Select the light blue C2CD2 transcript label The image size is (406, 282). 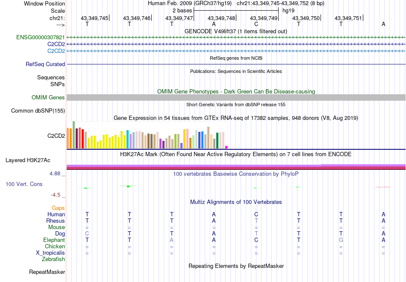coord(56,51)
